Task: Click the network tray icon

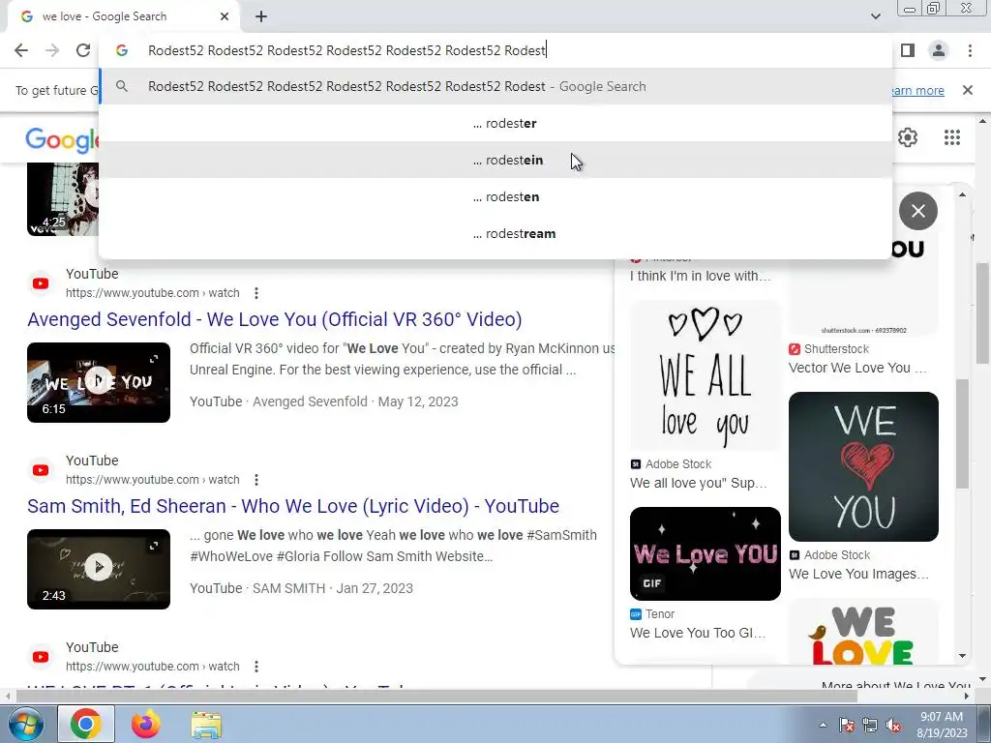Action: 870,726
